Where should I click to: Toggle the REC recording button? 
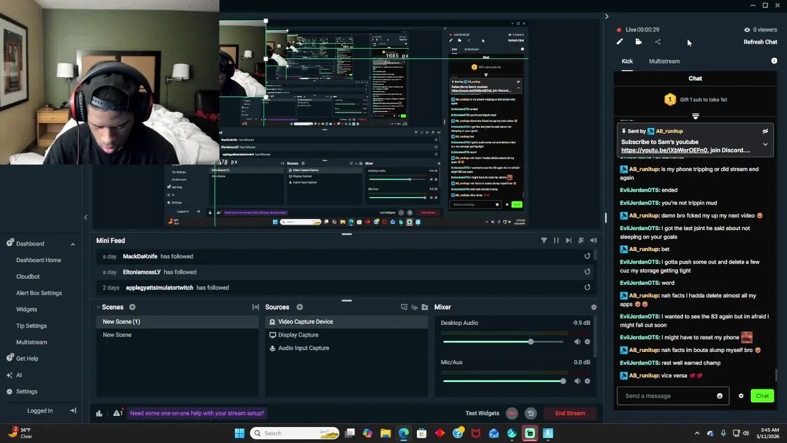pyautogui.click(x=512, y=413)
